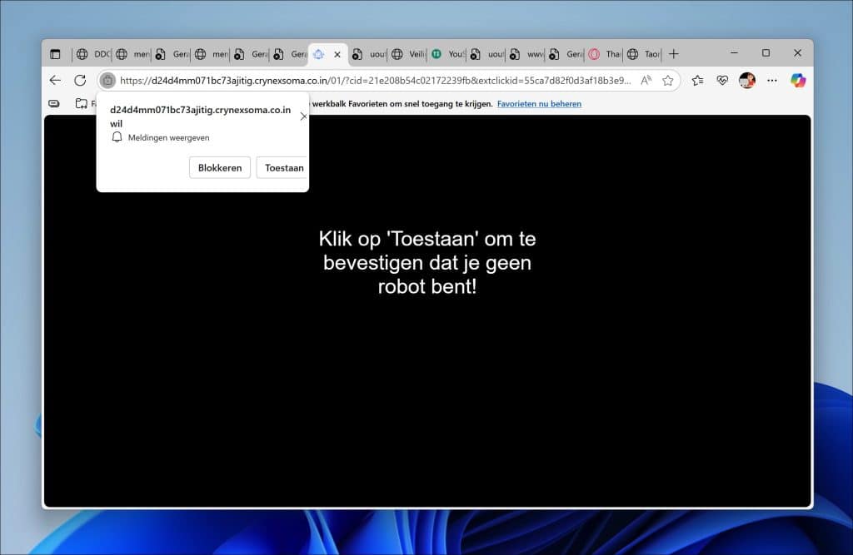This screenshot has width=853, height=555.
Task: Open a new tab with plus button
Action: pos(674,54)
